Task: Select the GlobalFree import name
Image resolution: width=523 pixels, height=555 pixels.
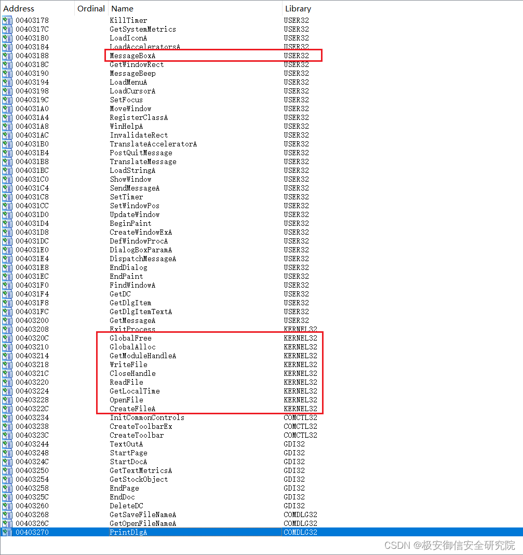Action: click(131, 339)
